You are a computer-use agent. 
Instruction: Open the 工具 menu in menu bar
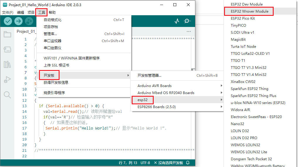coord(42,12)
